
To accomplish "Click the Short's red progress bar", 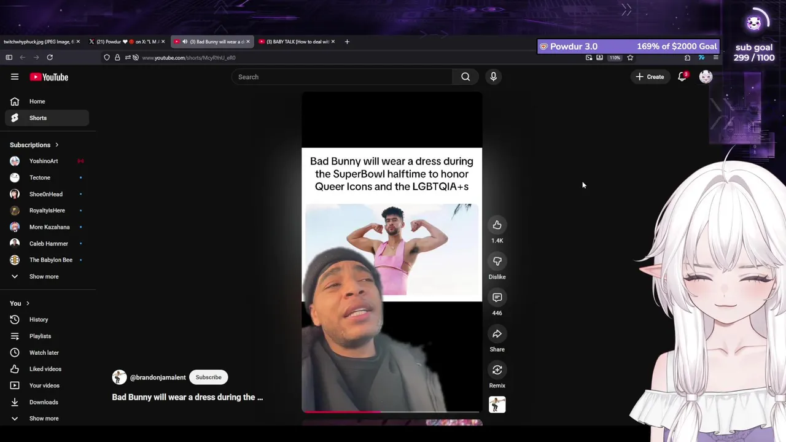I will pyautogui.click(x=341, y=411).
